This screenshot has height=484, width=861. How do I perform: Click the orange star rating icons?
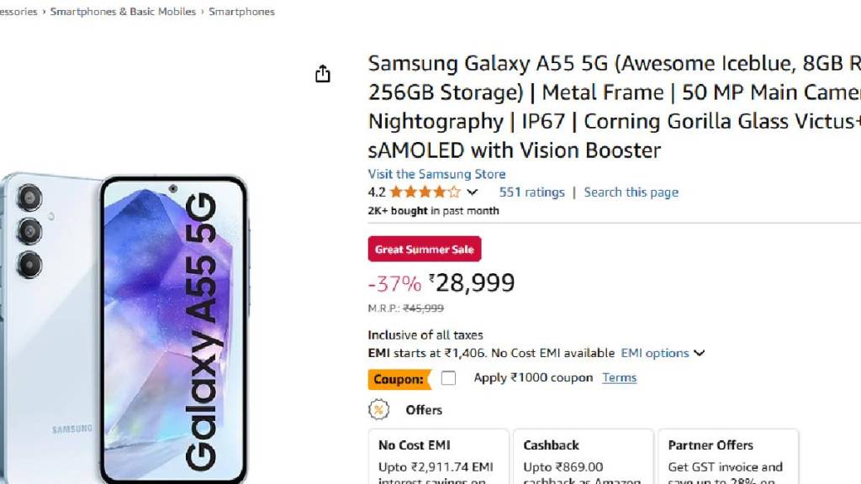click(425, 192)
